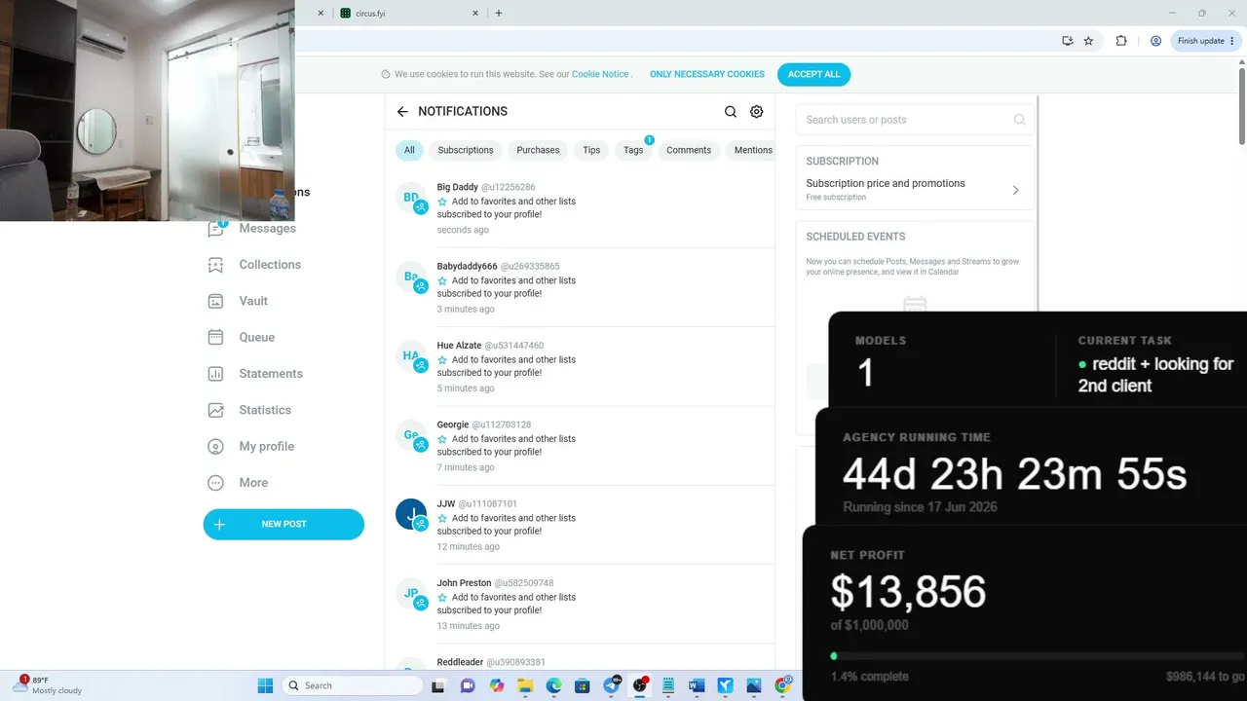
Task: Click the Queue calendar icon
Action: (x=216, y=338)
